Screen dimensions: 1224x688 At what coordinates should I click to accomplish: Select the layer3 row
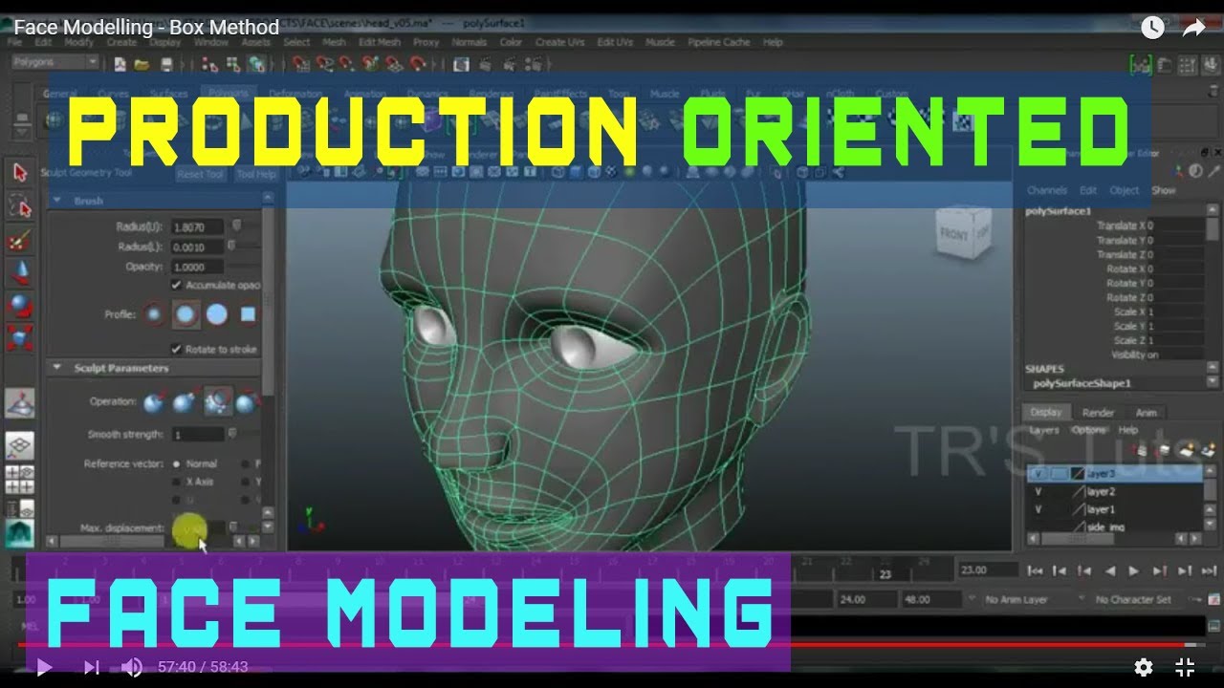click(x=1114, y=475)
